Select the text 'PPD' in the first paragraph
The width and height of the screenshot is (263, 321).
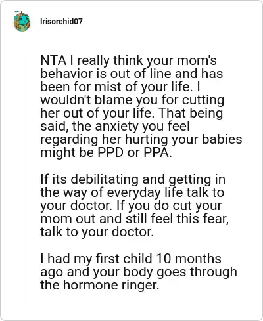110,152
